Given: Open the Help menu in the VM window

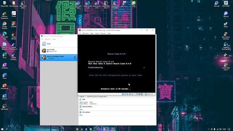Looking at the screenshot, I should [x=109, y=33].
